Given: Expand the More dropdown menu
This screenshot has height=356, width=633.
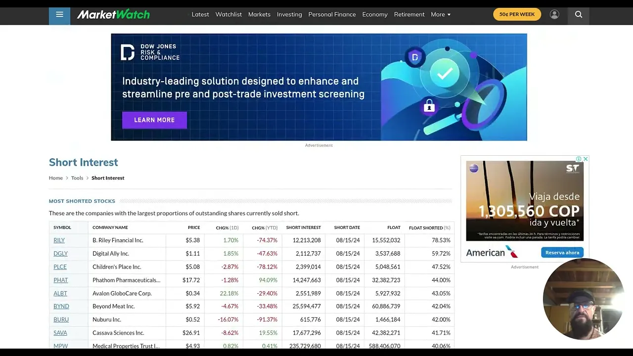Looking at the screenshot, I should coord(441,14).
